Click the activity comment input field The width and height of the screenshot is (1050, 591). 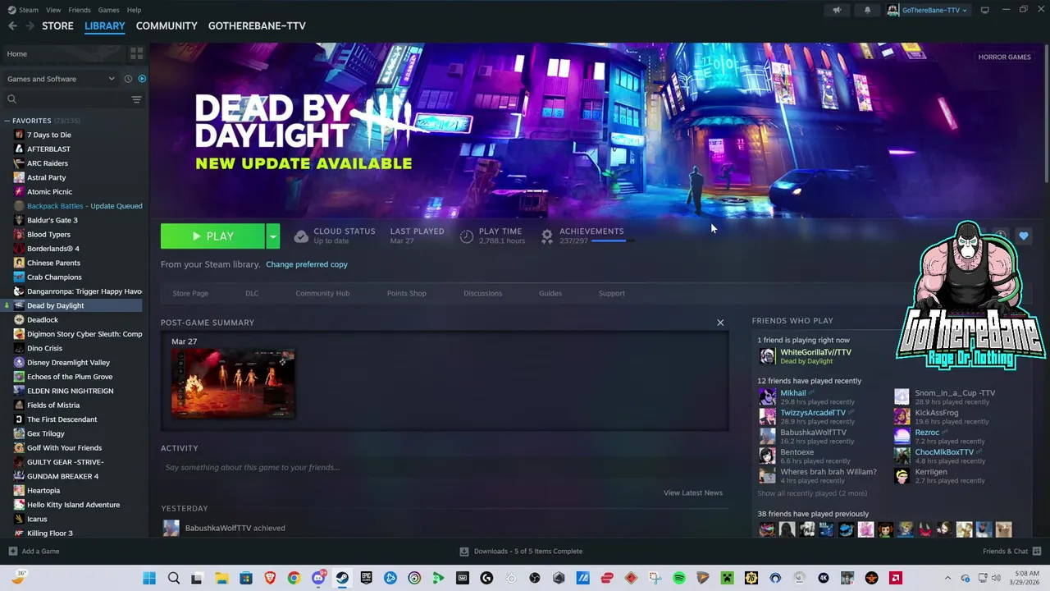pos(444,467)
